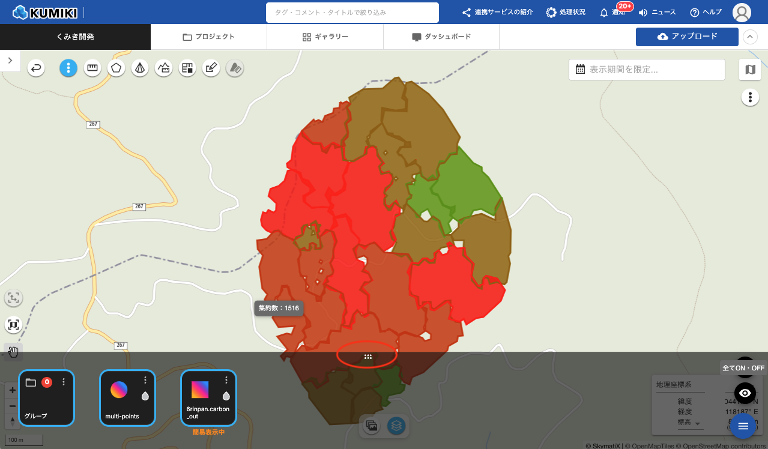Screen dimensions: 768x449
Task: Click the undo back arrow button
Action: [x=37, y=68]
